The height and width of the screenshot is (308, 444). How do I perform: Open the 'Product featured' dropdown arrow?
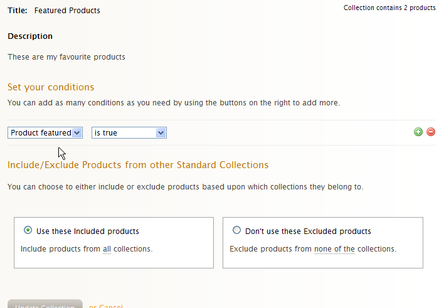pos(77,132)
